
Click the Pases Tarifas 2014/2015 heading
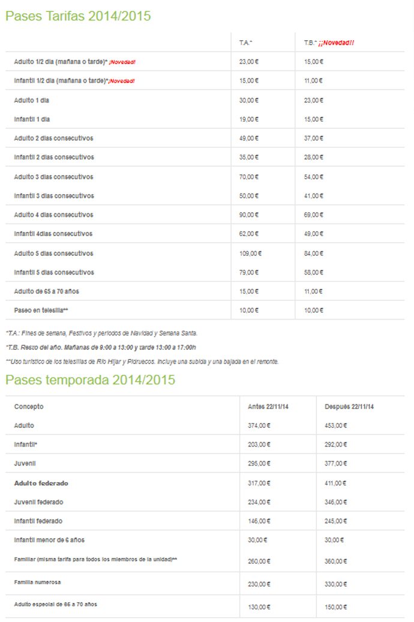point(78,16)
